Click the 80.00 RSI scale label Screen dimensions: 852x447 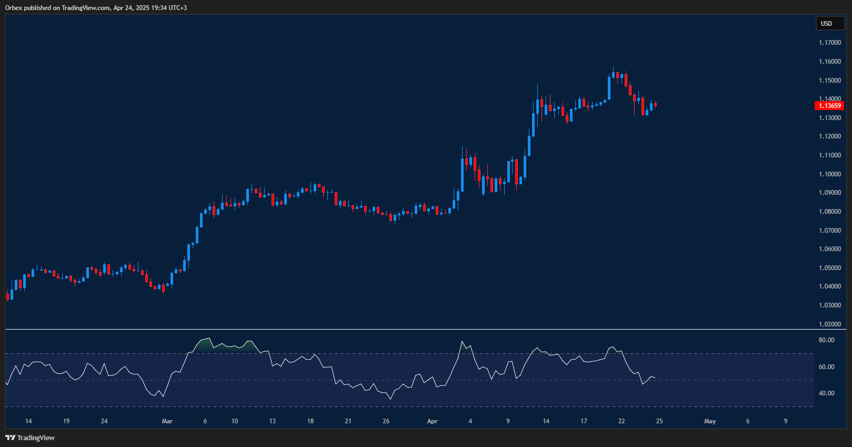point(826,340)
